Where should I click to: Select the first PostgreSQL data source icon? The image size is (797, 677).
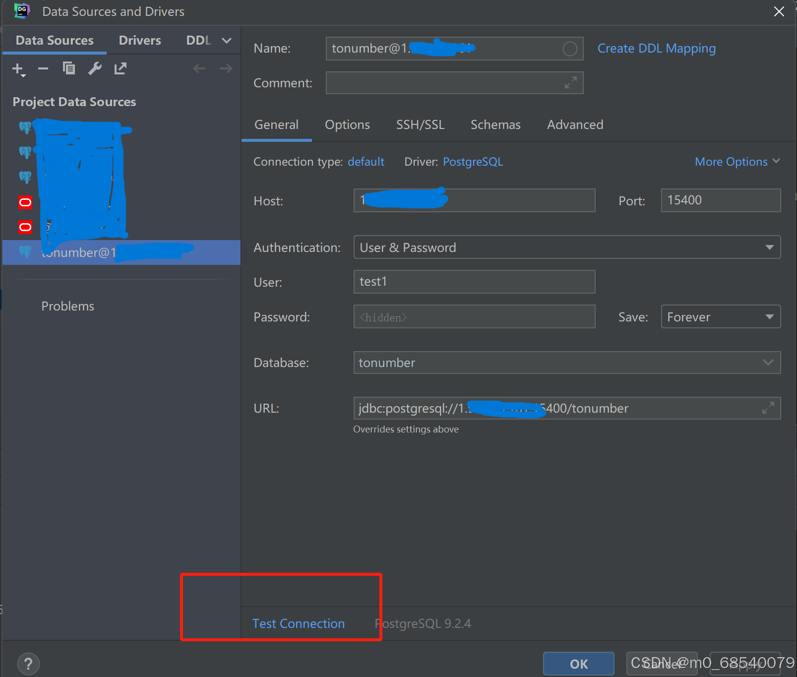pyautogui.click(x=25, y=127)
